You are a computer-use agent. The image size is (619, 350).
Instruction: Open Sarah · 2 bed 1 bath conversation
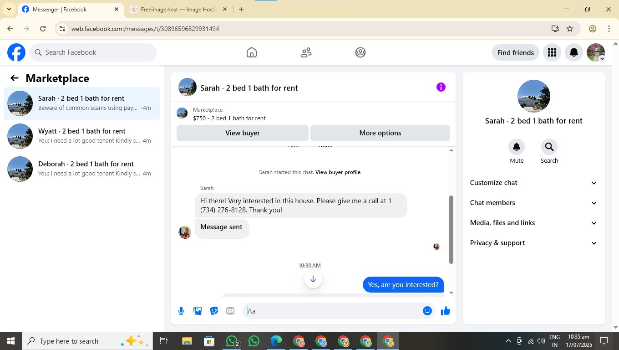point(82,103)
